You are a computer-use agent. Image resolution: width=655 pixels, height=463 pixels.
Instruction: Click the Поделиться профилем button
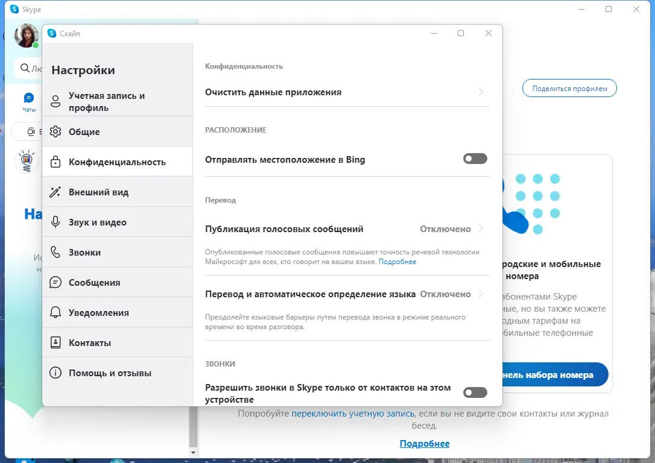click(569, 88)
